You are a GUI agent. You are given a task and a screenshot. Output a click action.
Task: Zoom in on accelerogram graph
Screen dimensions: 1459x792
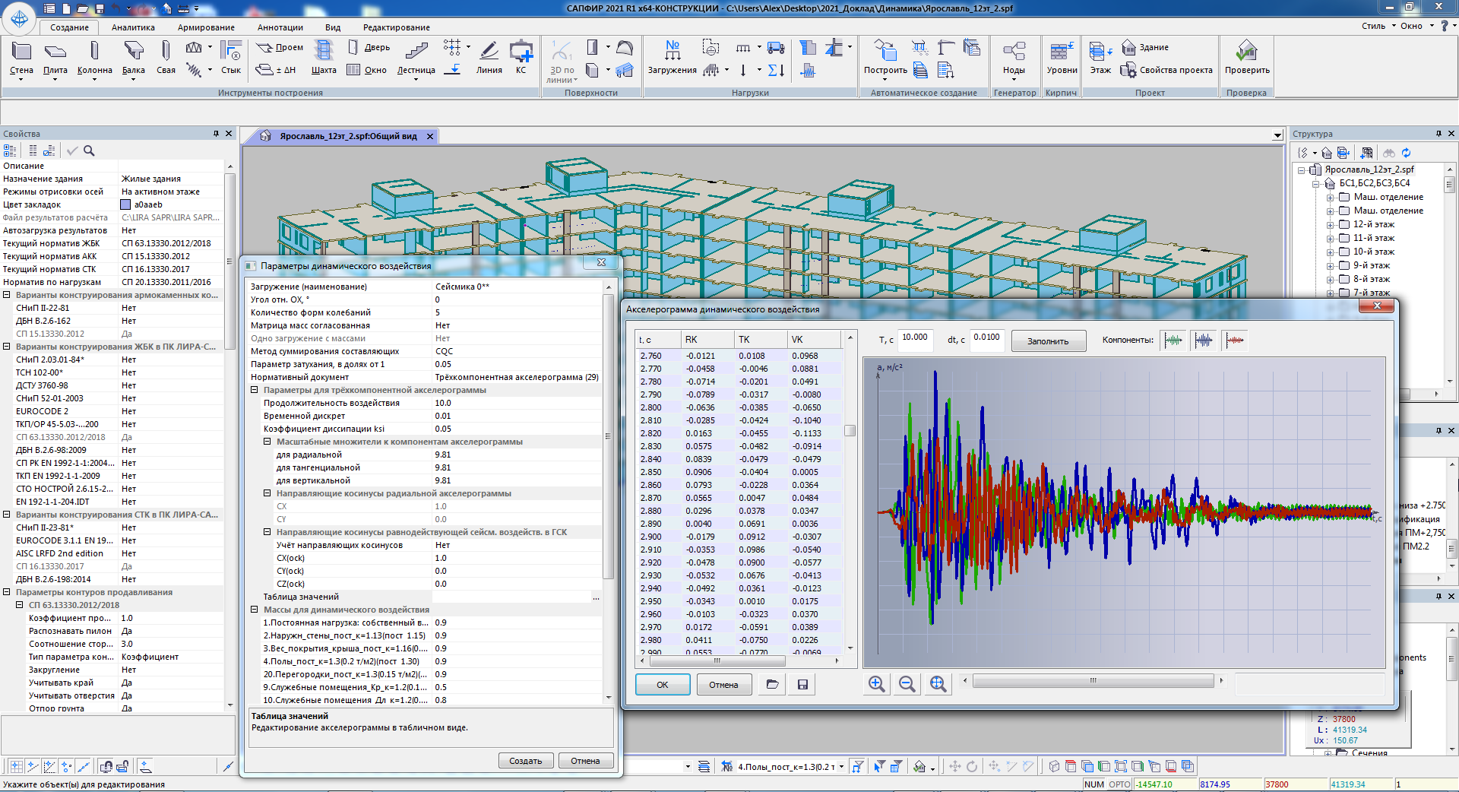point(876,684)
